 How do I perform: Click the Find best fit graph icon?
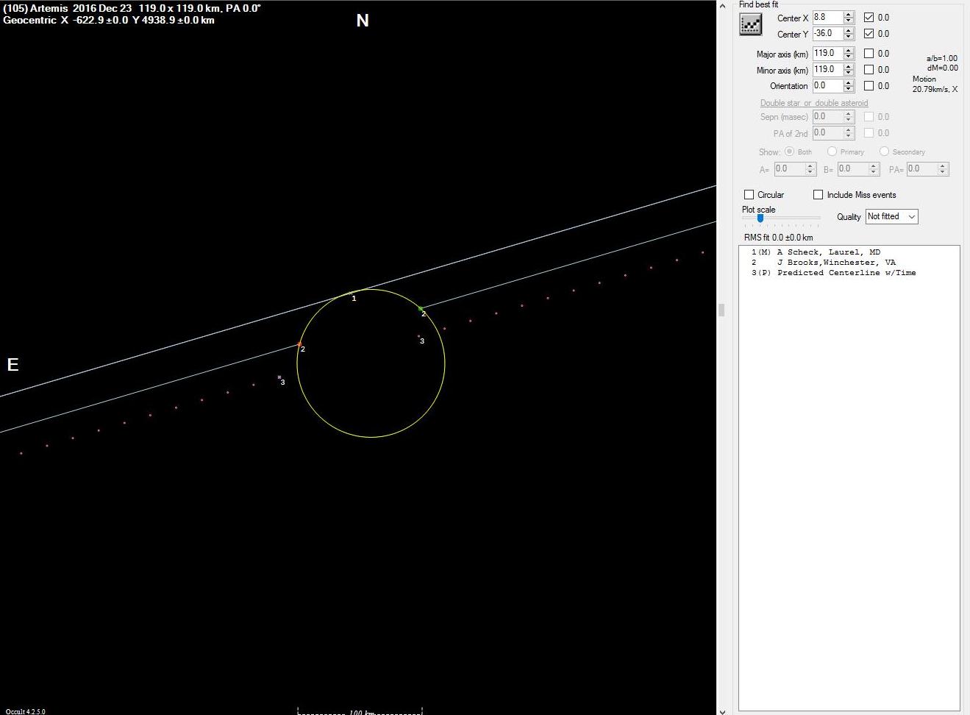pos(750,25)
